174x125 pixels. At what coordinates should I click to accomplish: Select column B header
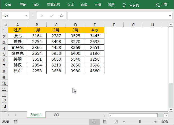click(x=37, y=25)
